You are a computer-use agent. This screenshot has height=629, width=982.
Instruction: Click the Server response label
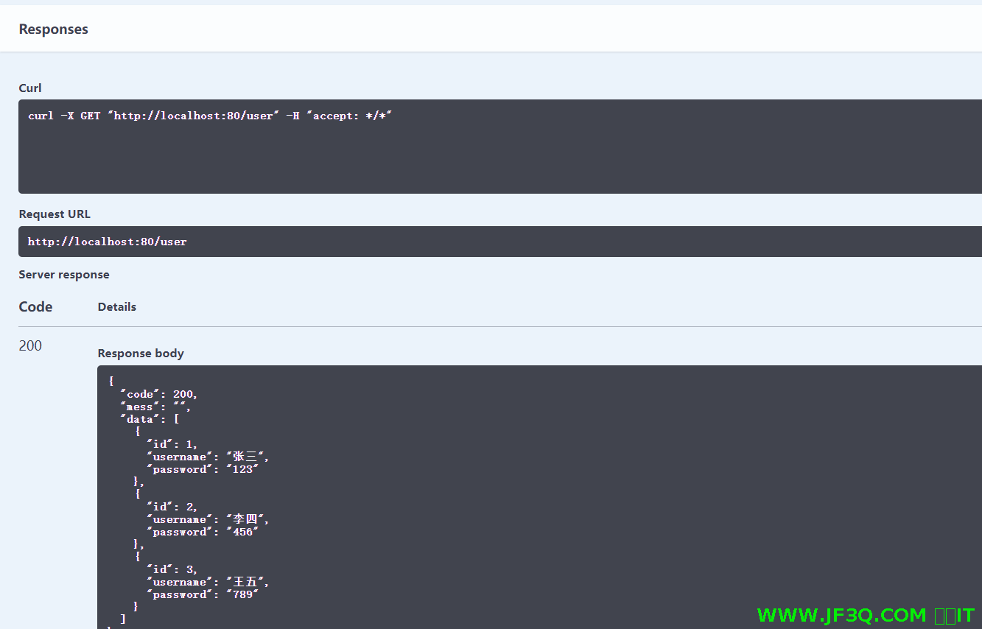(x=64, y=275)
